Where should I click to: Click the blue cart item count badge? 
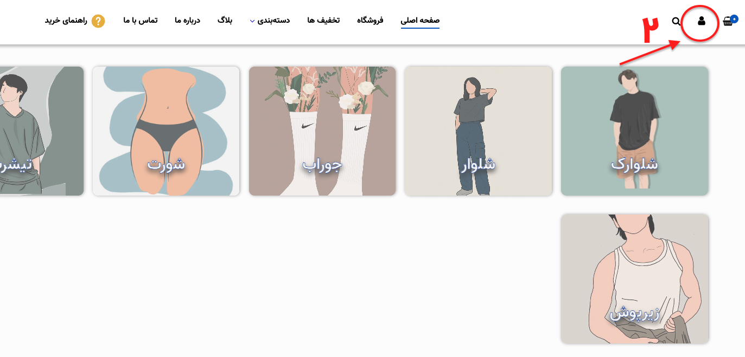[x=733, y=18]
